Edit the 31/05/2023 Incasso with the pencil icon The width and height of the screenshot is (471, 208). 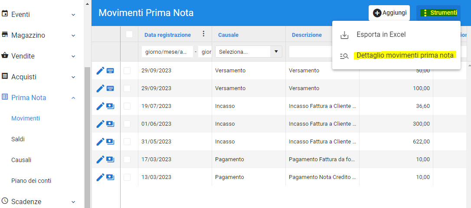point(100,141)
